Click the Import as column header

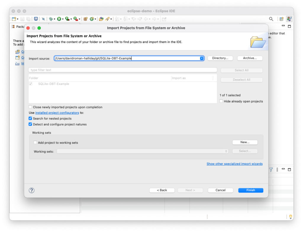179,78
